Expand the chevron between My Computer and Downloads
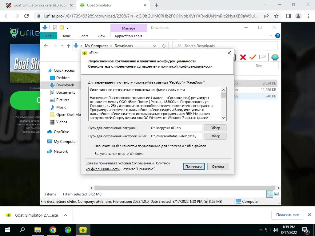315x236 pixels. [111, 46]
